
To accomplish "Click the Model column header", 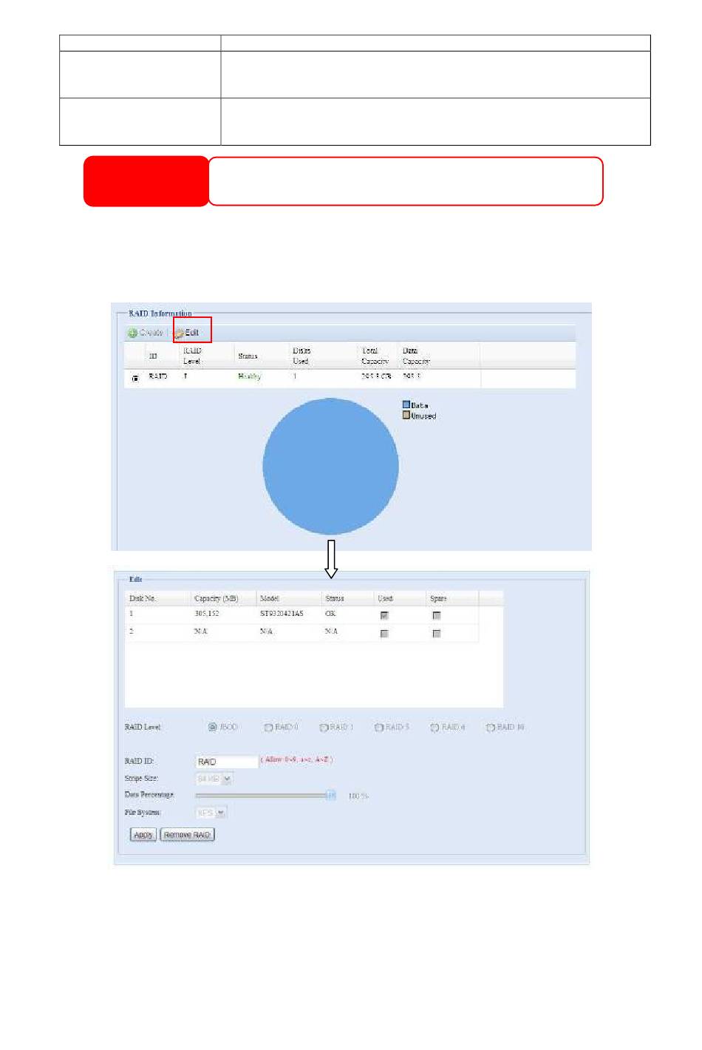I will click(270, 598).
